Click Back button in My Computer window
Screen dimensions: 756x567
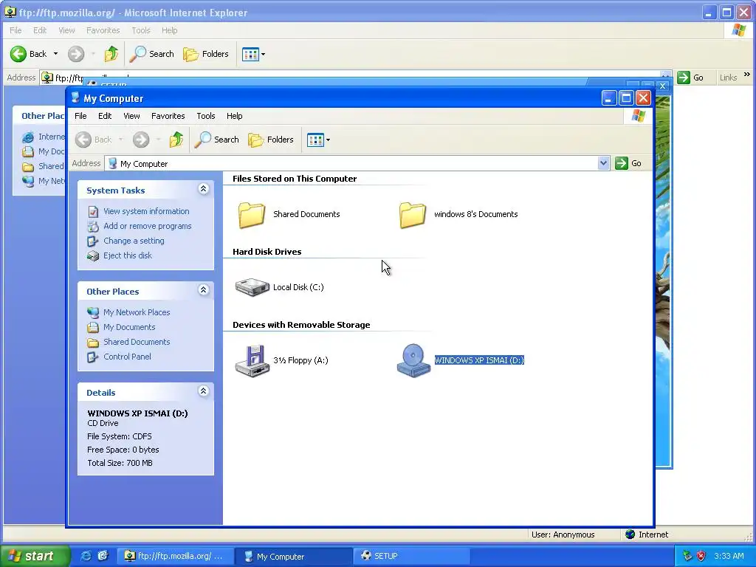[94, 140]
